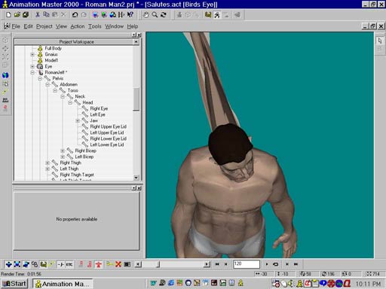Click the arrow pointer tool on right sidebar
The width and height of the screenshot is (386, 289).
pyautogui.click(x=380, y=41)
